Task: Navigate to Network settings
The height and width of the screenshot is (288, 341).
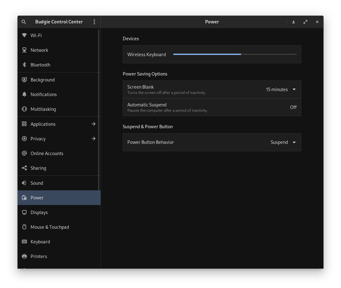Action: 39,50
